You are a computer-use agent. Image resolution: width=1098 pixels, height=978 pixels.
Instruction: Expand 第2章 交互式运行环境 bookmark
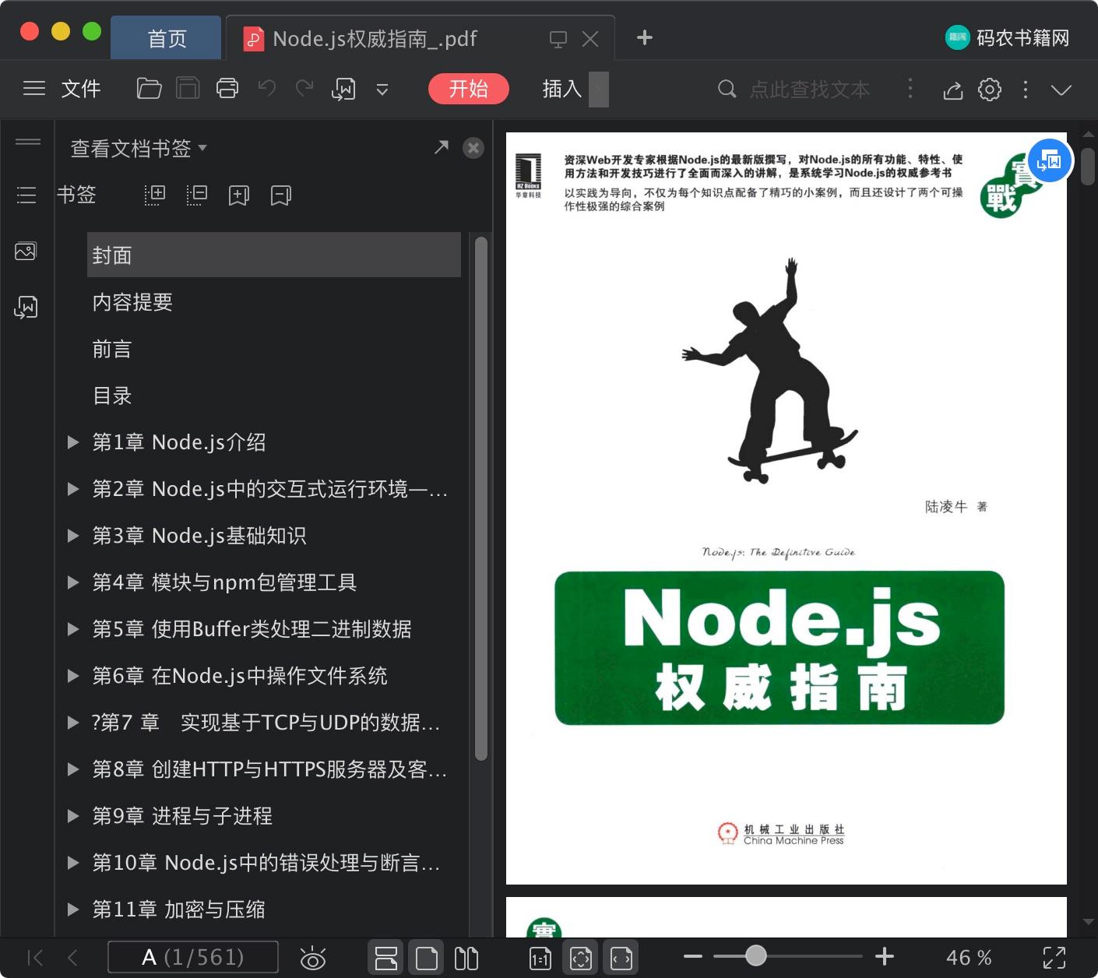(x=73, y=489)
